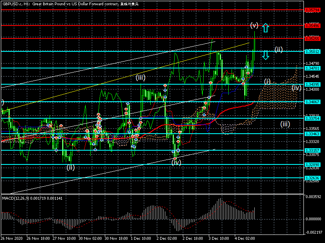325x243 pixels.
Task: Click the 30 Nov 02:00 time axis label
Action: click(90, 239)
